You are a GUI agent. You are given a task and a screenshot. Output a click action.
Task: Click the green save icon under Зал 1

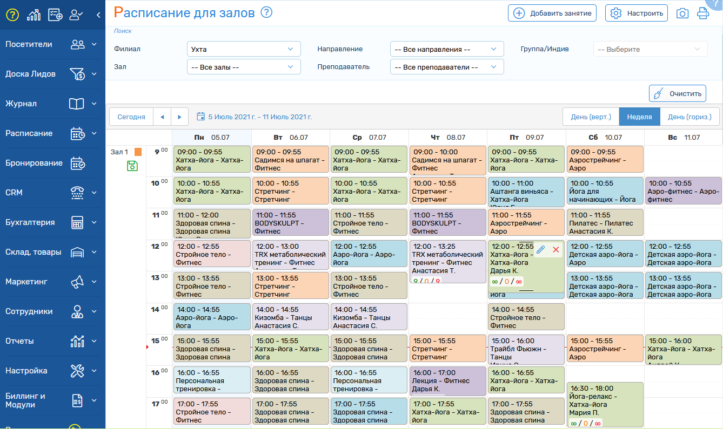(132, 166)
